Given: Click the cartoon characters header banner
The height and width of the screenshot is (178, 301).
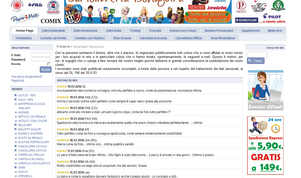Looking at the screenshot, I should (x=148, y=12).
